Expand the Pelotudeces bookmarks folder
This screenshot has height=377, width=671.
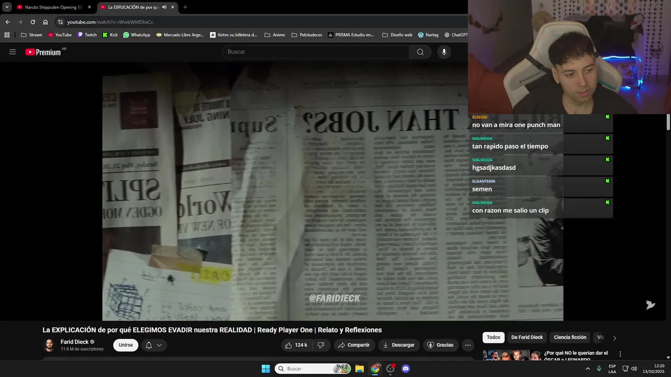(307, 35)
